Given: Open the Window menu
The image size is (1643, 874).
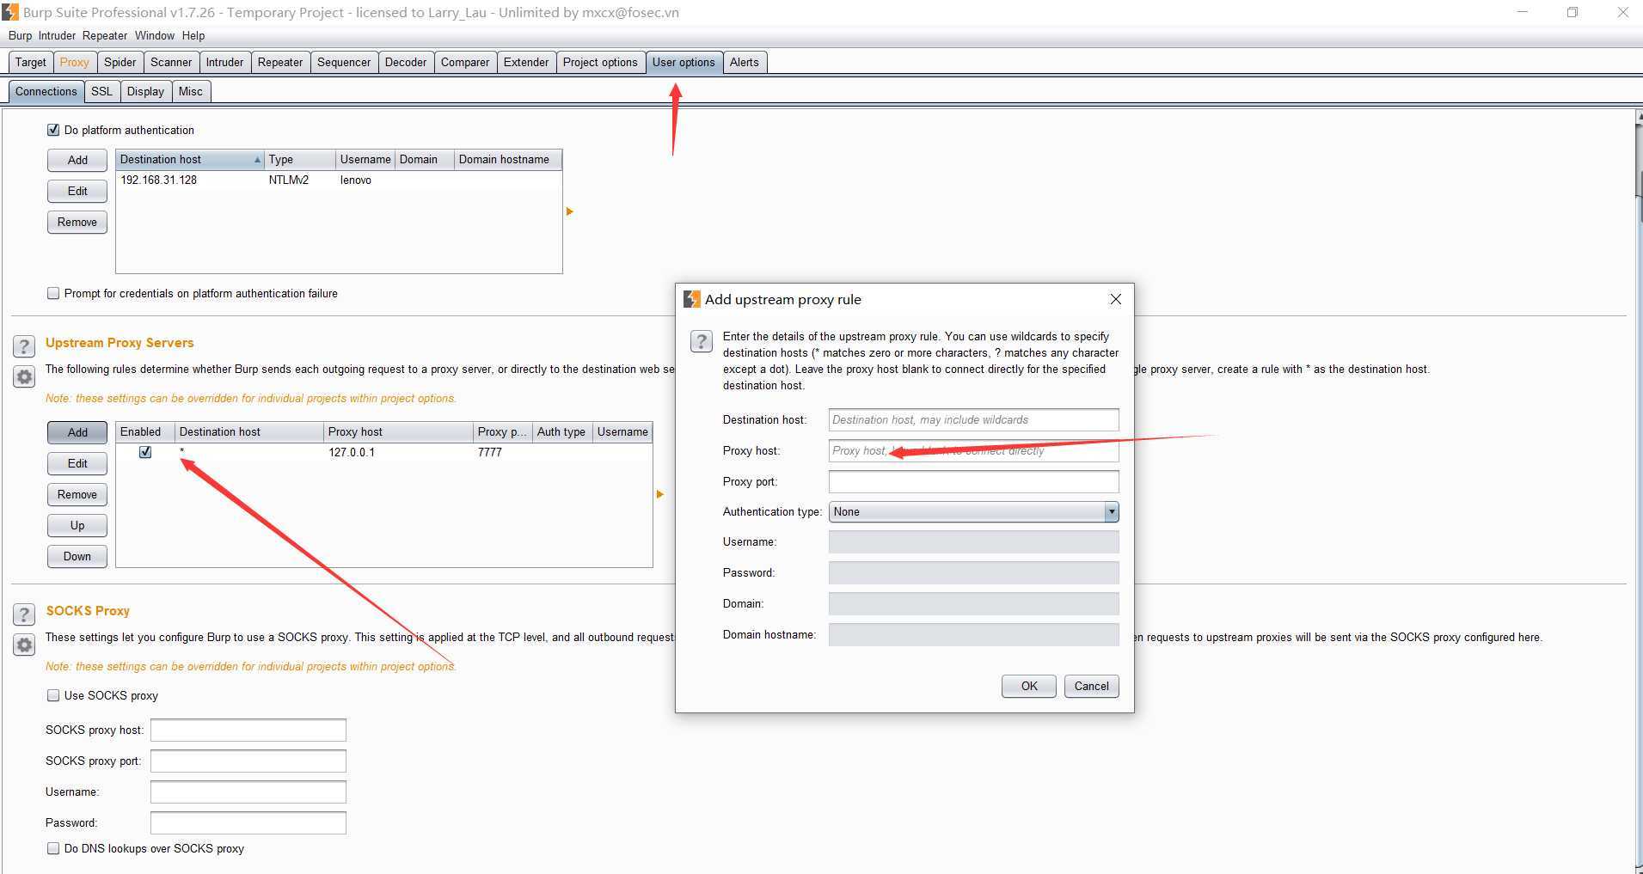Looking at the screenshot, I should (x=155, y=35).
